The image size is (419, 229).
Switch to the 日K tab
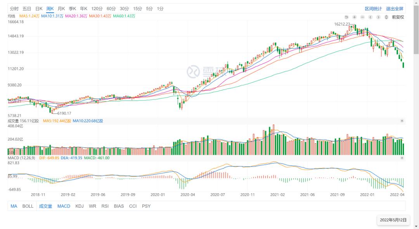39,9
